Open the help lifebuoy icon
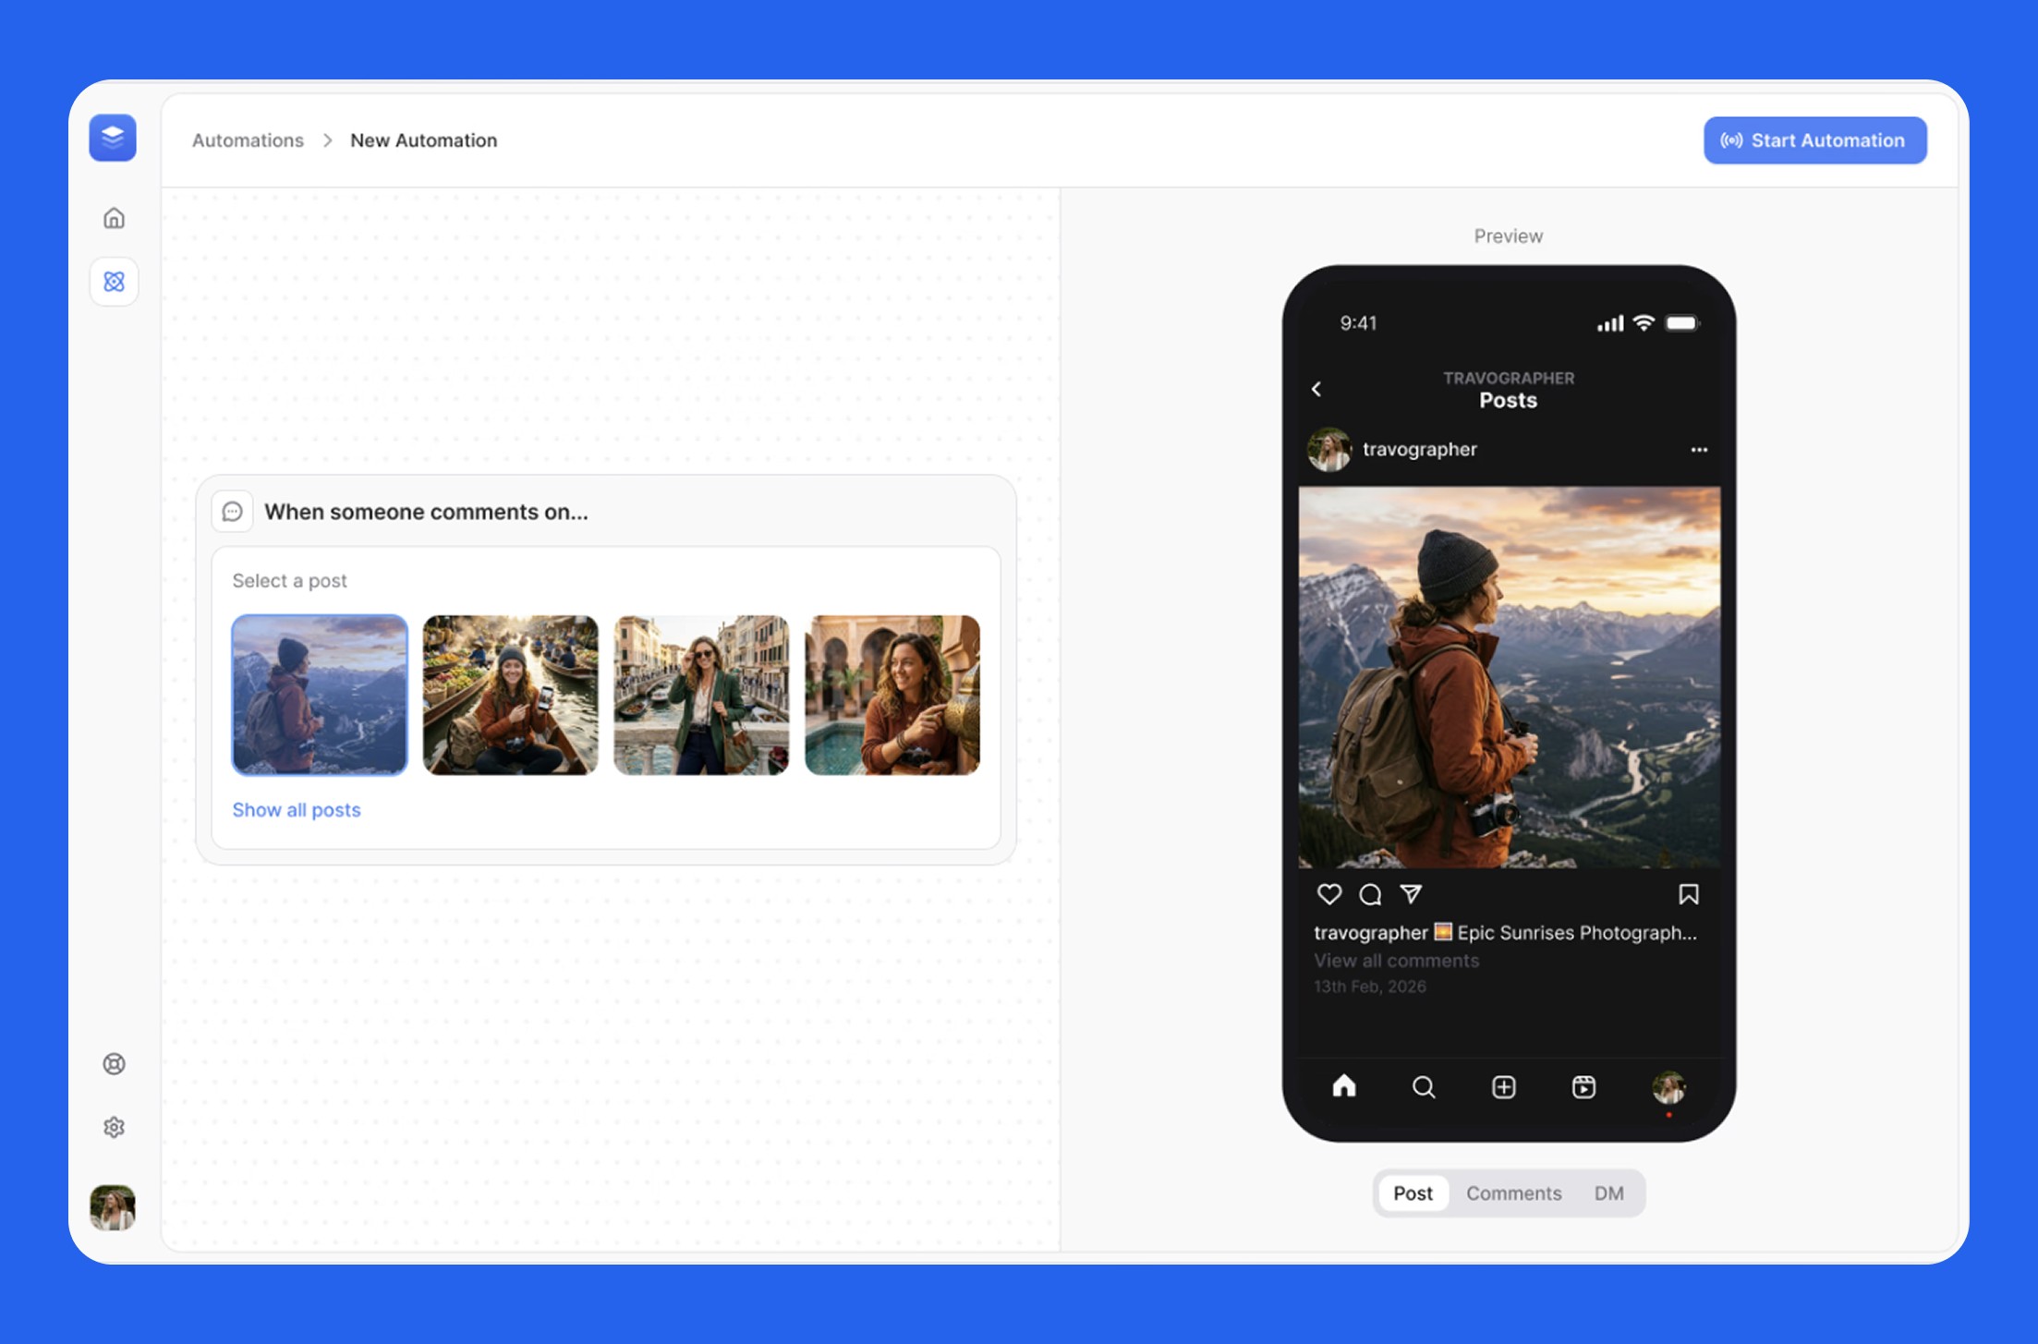 (x=114, y=1064)
